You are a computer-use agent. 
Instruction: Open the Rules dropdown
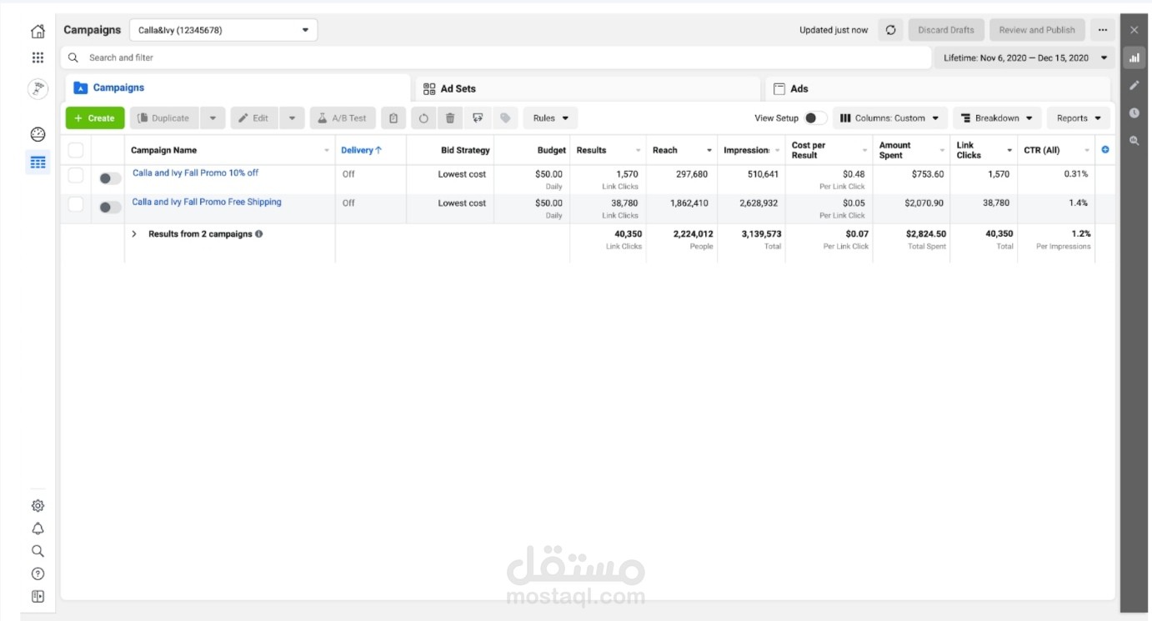550,118
